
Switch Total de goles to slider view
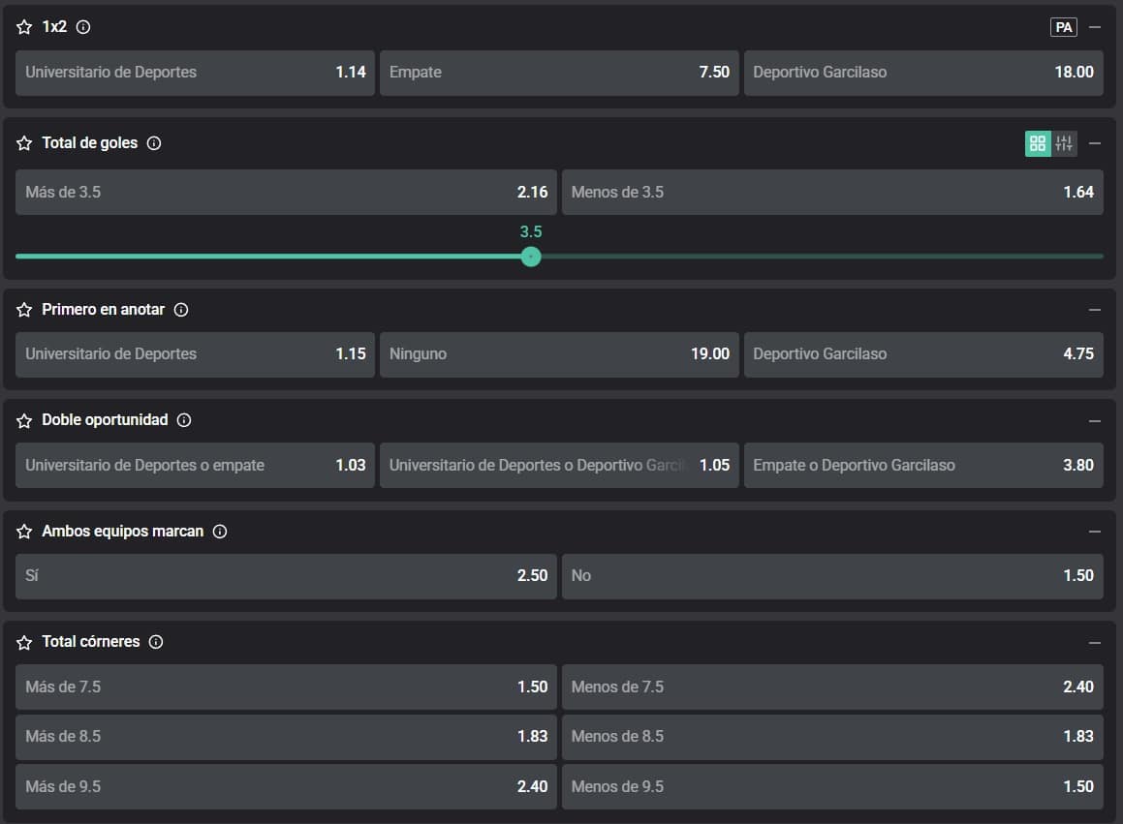[1064, 143]
